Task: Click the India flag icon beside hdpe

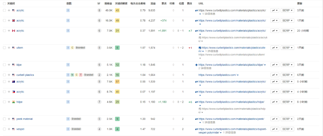Action: [13, 102]
